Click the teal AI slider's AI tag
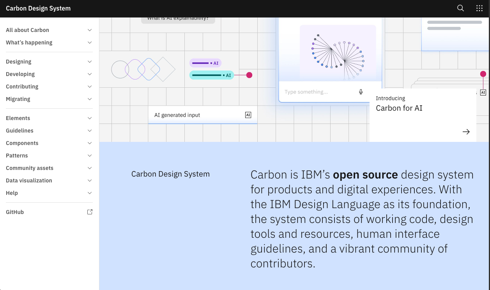Image resolution: width=490 pixels, height=290 pixels. (x=229, y=75)
